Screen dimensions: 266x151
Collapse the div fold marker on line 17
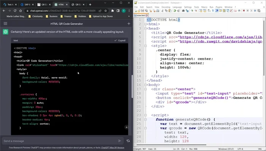click(x=145, y=89)
